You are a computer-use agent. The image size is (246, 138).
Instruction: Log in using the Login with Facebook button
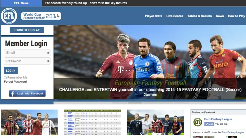[x=27, y=94]
